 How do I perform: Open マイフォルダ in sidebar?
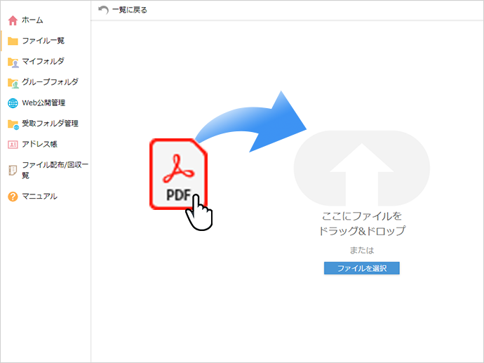(43, 61)
